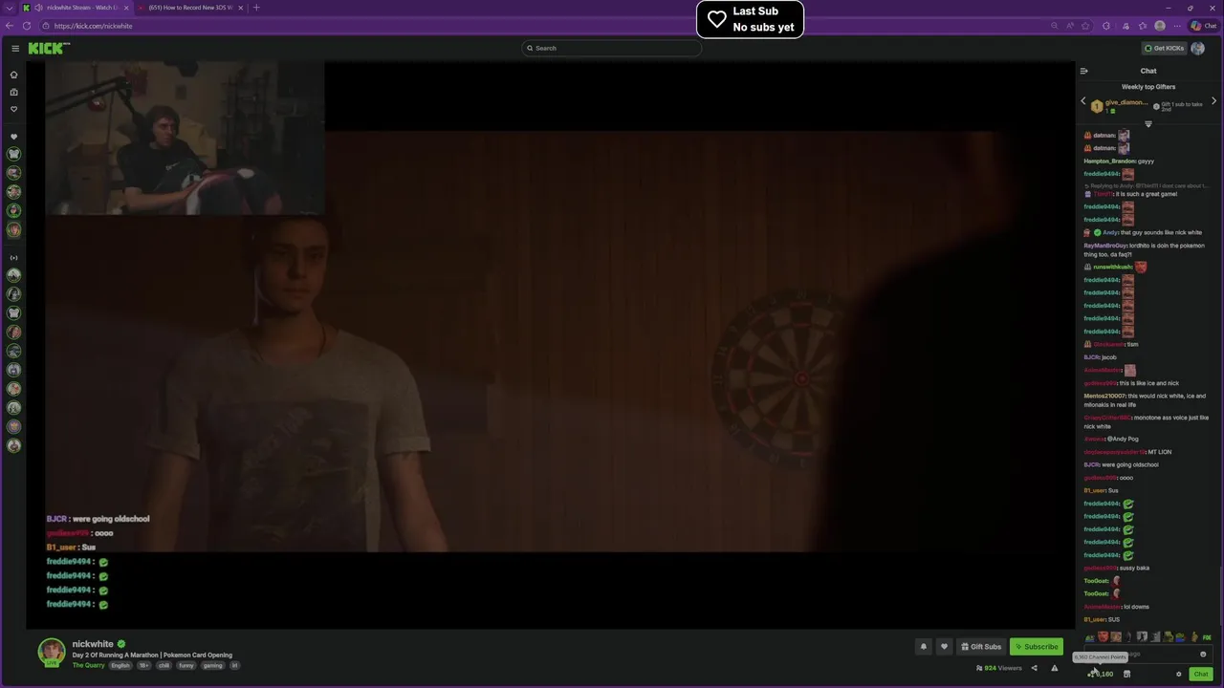Share the stream via share icon
The width and height of the screenshot is (1224, 688).
pos(1034,668)
